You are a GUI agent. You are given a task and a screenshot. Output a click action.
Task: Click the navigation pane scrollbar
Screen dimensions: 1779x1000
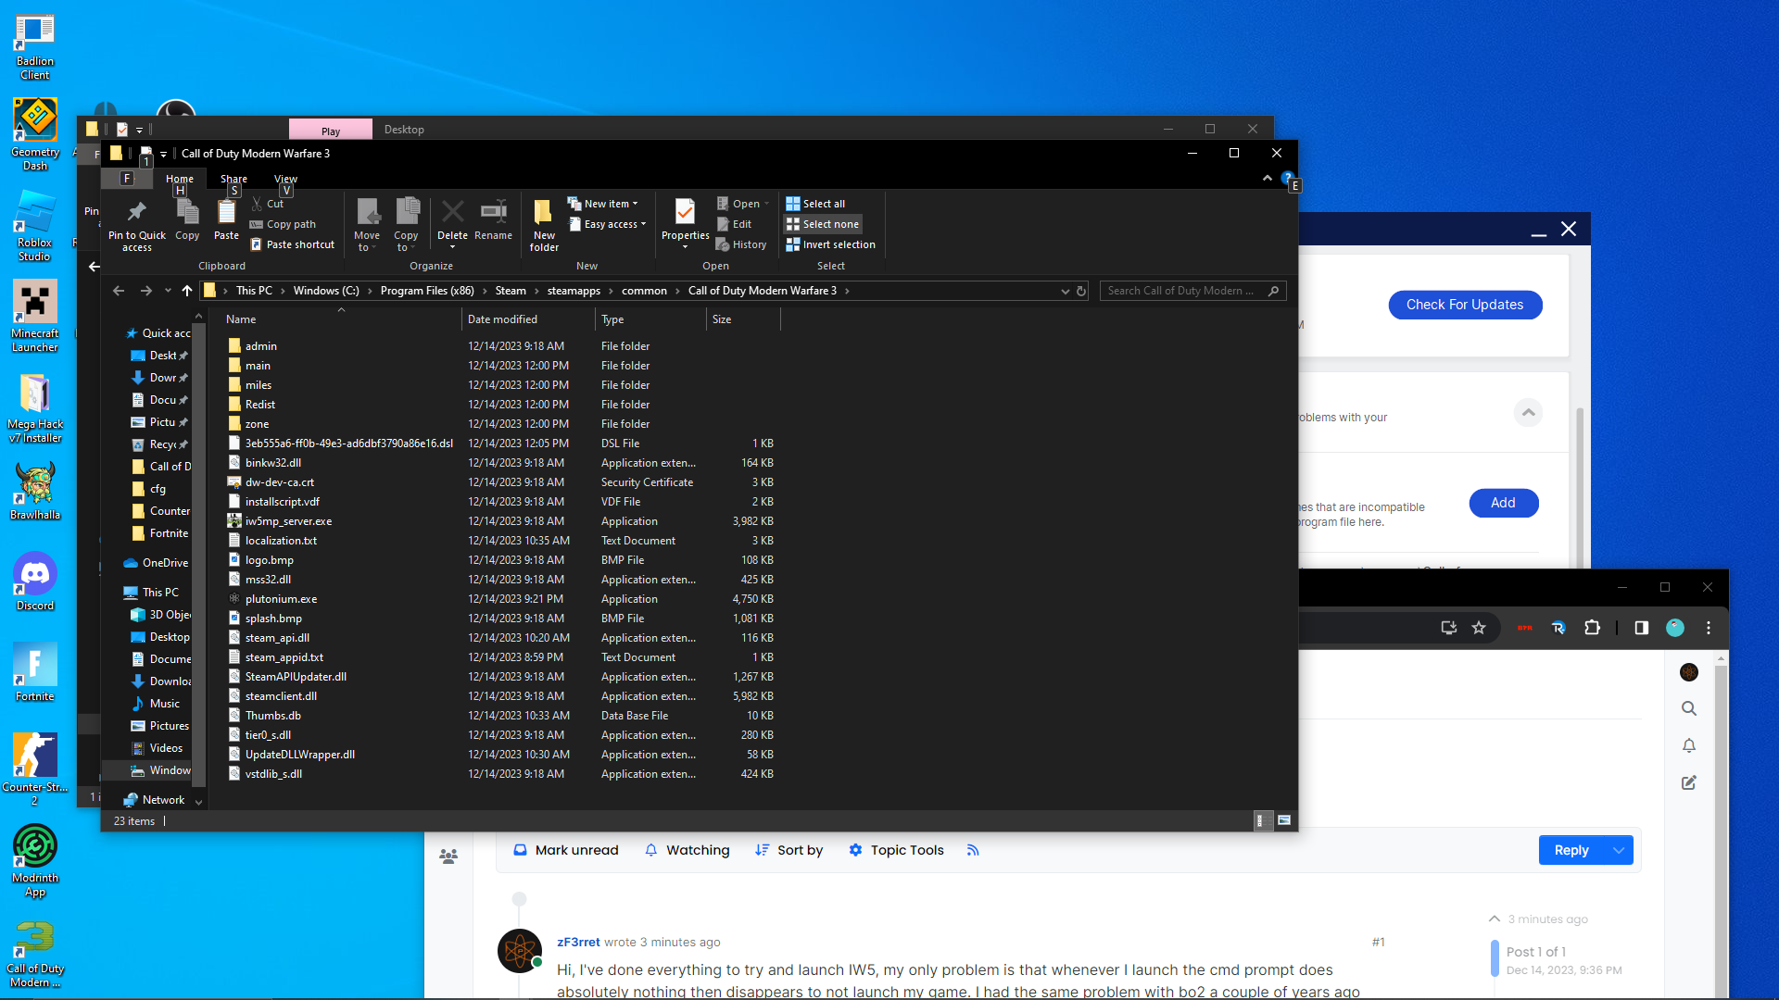click(198, 556)
